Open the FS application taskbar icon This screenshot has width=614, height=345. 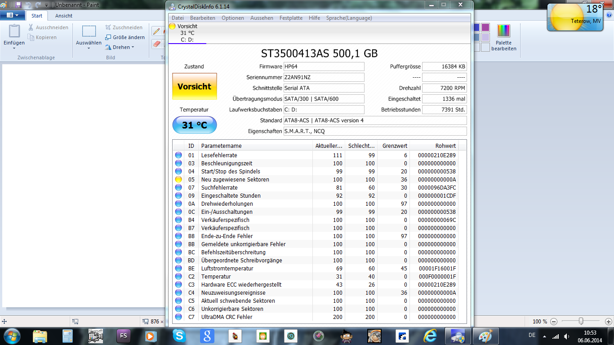tap(123, 336)
